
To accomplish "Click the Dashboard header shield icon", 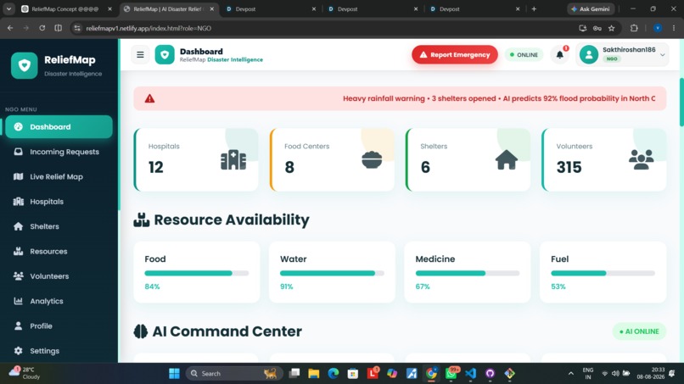I will (x=165, y=55).
